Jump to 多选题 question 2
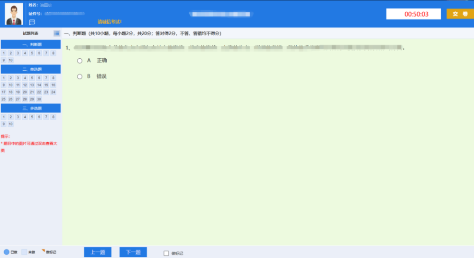 pyautogui.click(x=10, y=117)
